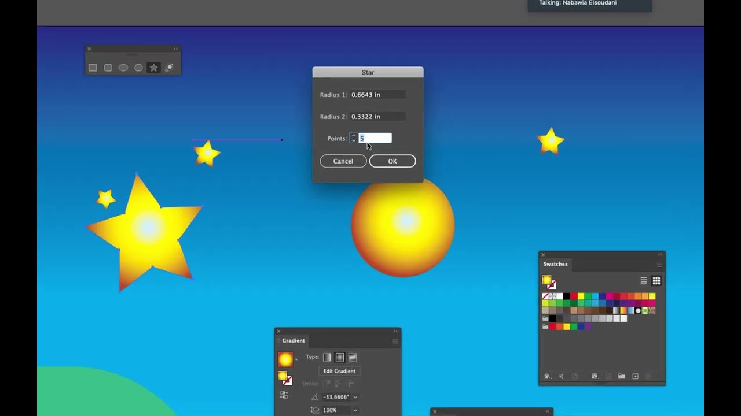The height and width of the screenshot is (416, 741).
Task: Open the gradient preset dropdown arrow
Action: coord(296,360)
